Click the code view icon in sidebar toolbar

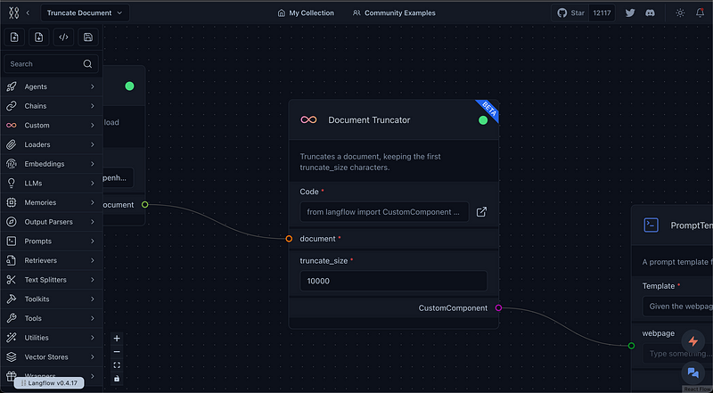point(63,37)
